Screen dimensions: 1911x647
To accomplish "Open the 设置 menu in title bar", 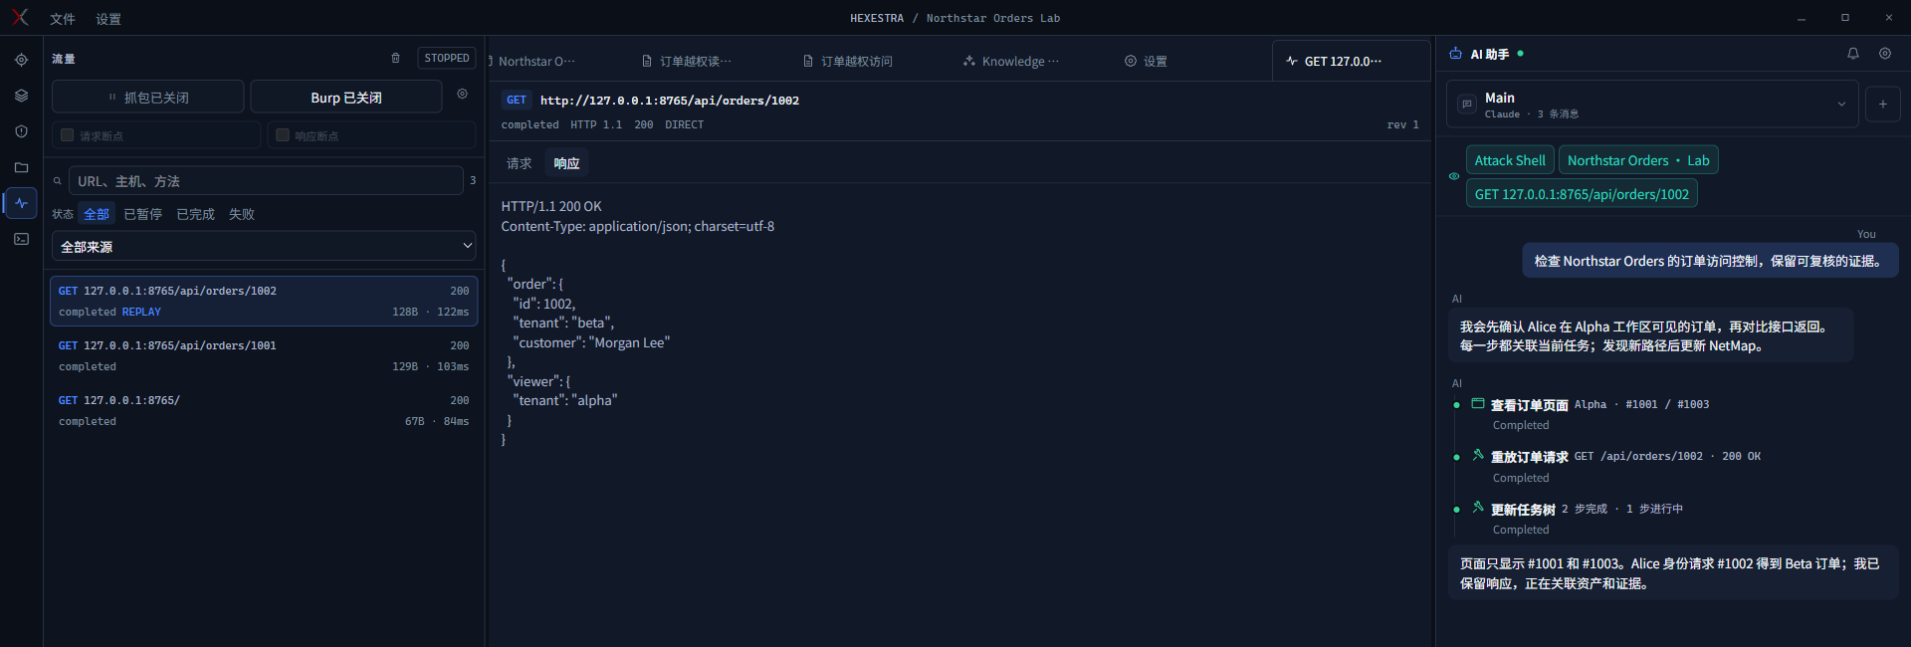I will pyautogui.click(x=108, y=19).
